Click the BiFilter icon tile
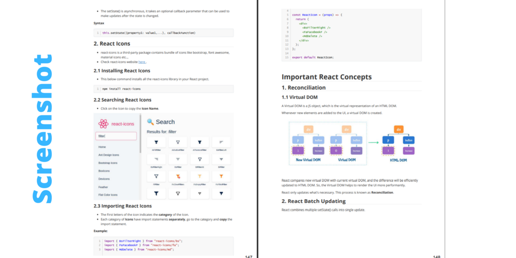The image size is (516, 258). click(x=221, y=159)
